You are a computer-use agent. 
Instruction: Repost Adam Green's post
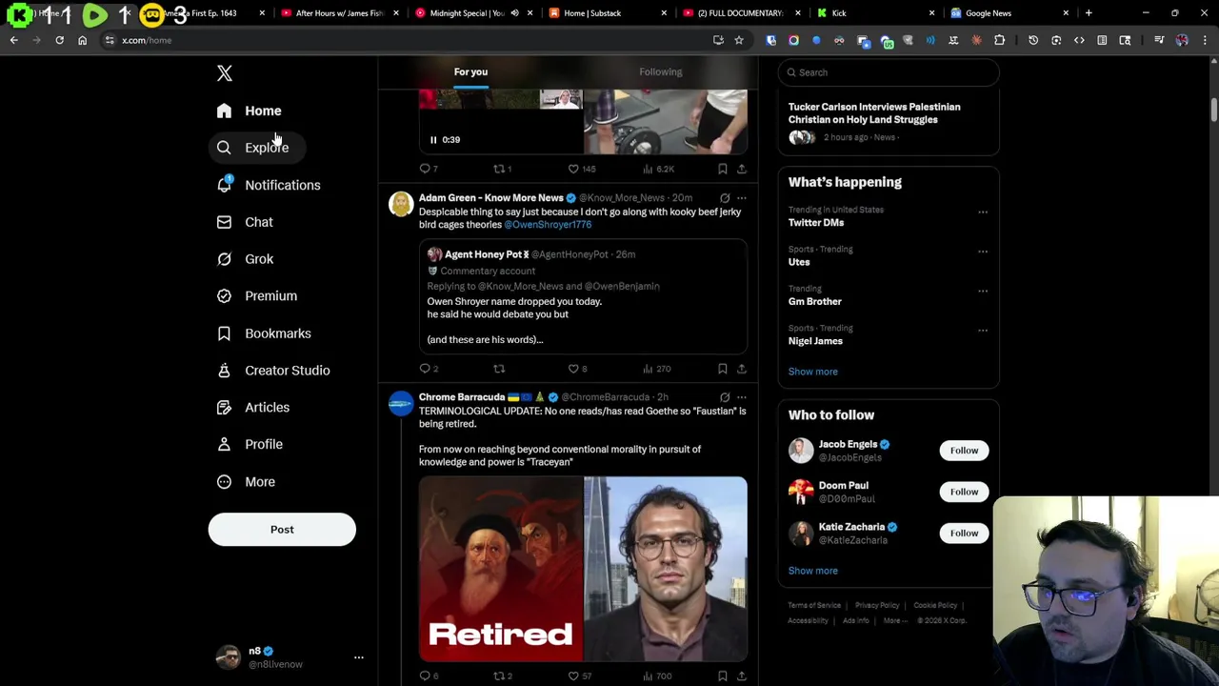pyautogui.click(x=499, y=369)
